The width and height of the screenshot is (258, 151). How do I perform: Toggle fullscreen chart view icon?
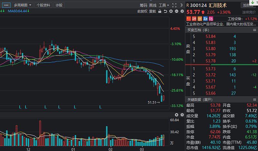174,5
